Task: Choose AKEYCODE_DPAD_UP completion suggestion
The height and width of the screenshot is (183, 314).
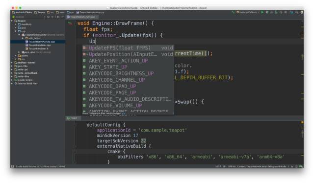Action: [128, 86]
